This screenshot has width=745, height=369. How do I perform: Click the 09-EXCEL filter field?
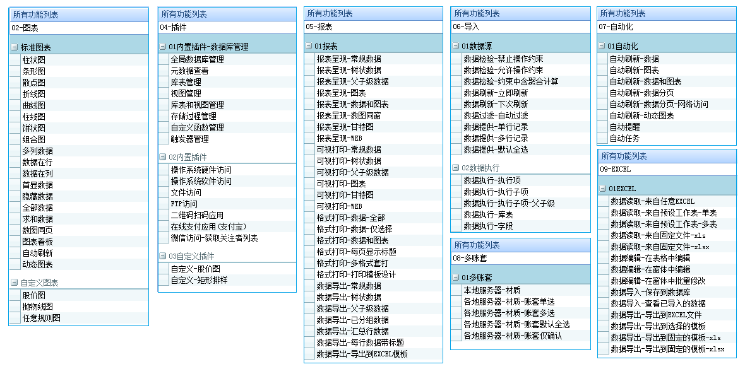667,169
